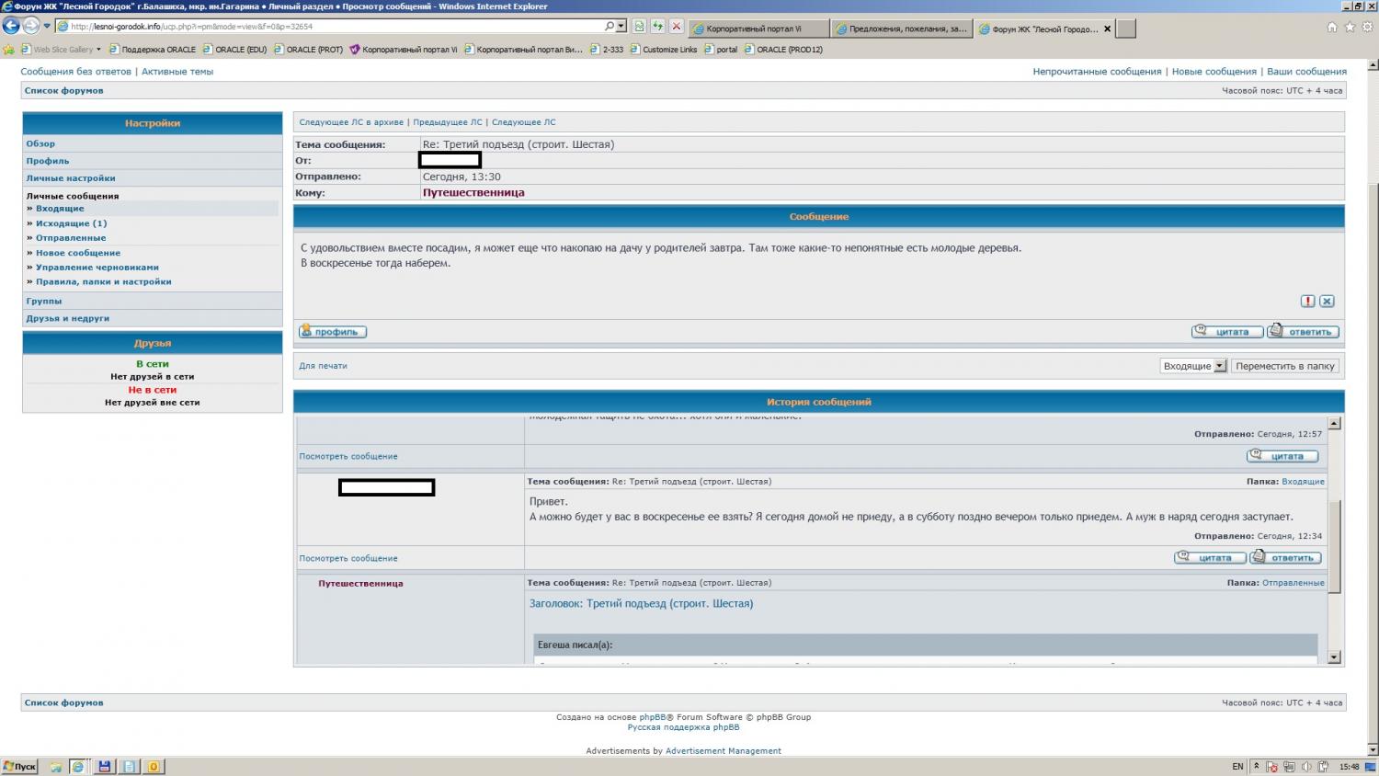Expand the address bar search dropdown

621,27
